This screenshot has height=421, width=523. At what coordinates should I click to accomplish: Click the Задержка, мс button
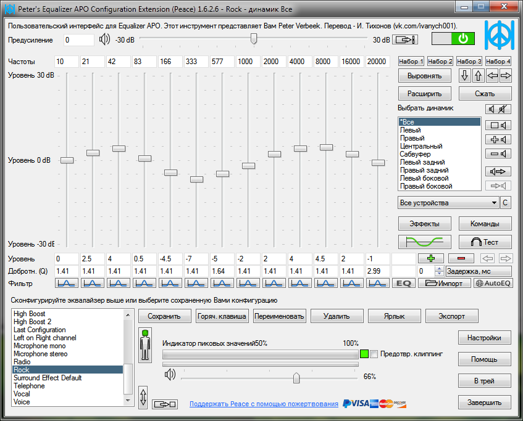pyautogui.click(x=479, y=271)
